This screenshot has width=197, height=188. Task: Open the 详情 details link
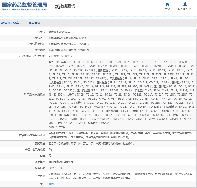(x=51, y=184)
